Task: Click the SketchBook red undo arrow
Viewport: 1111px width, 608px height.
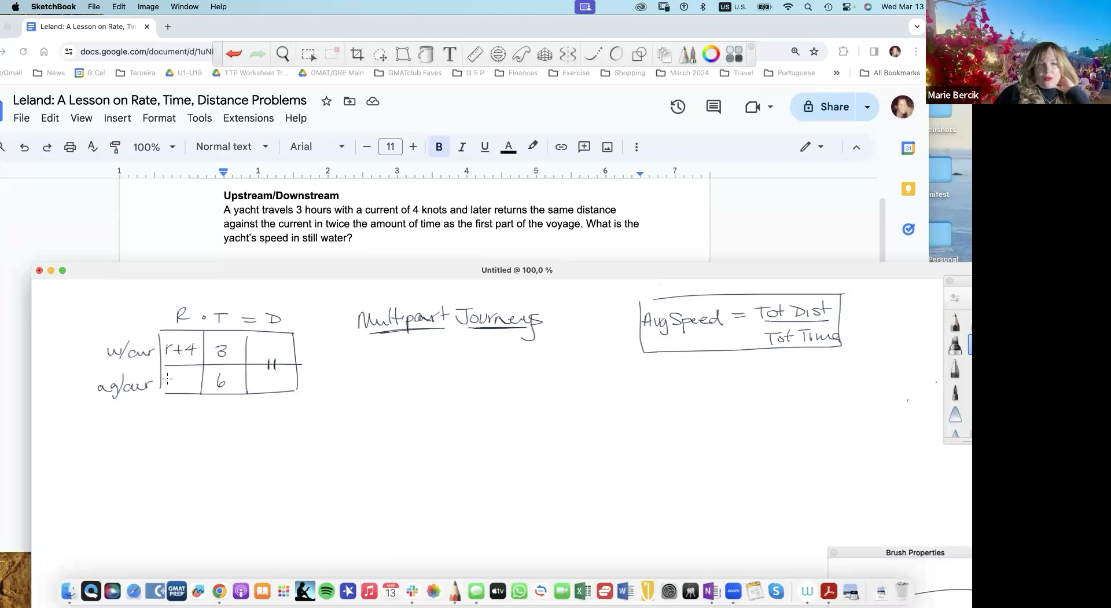Action: (x=234, y=54)
